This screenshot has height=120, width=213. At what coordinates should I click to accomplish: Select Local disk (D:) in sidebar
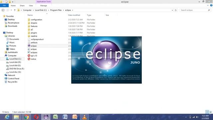click(x=15, y=62)
